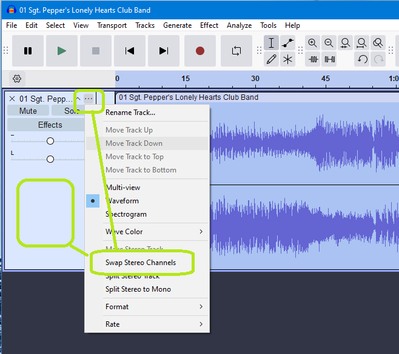Click the Zoom Out magnifier
This screenshot has width=399, height=354.
[329, 43]
